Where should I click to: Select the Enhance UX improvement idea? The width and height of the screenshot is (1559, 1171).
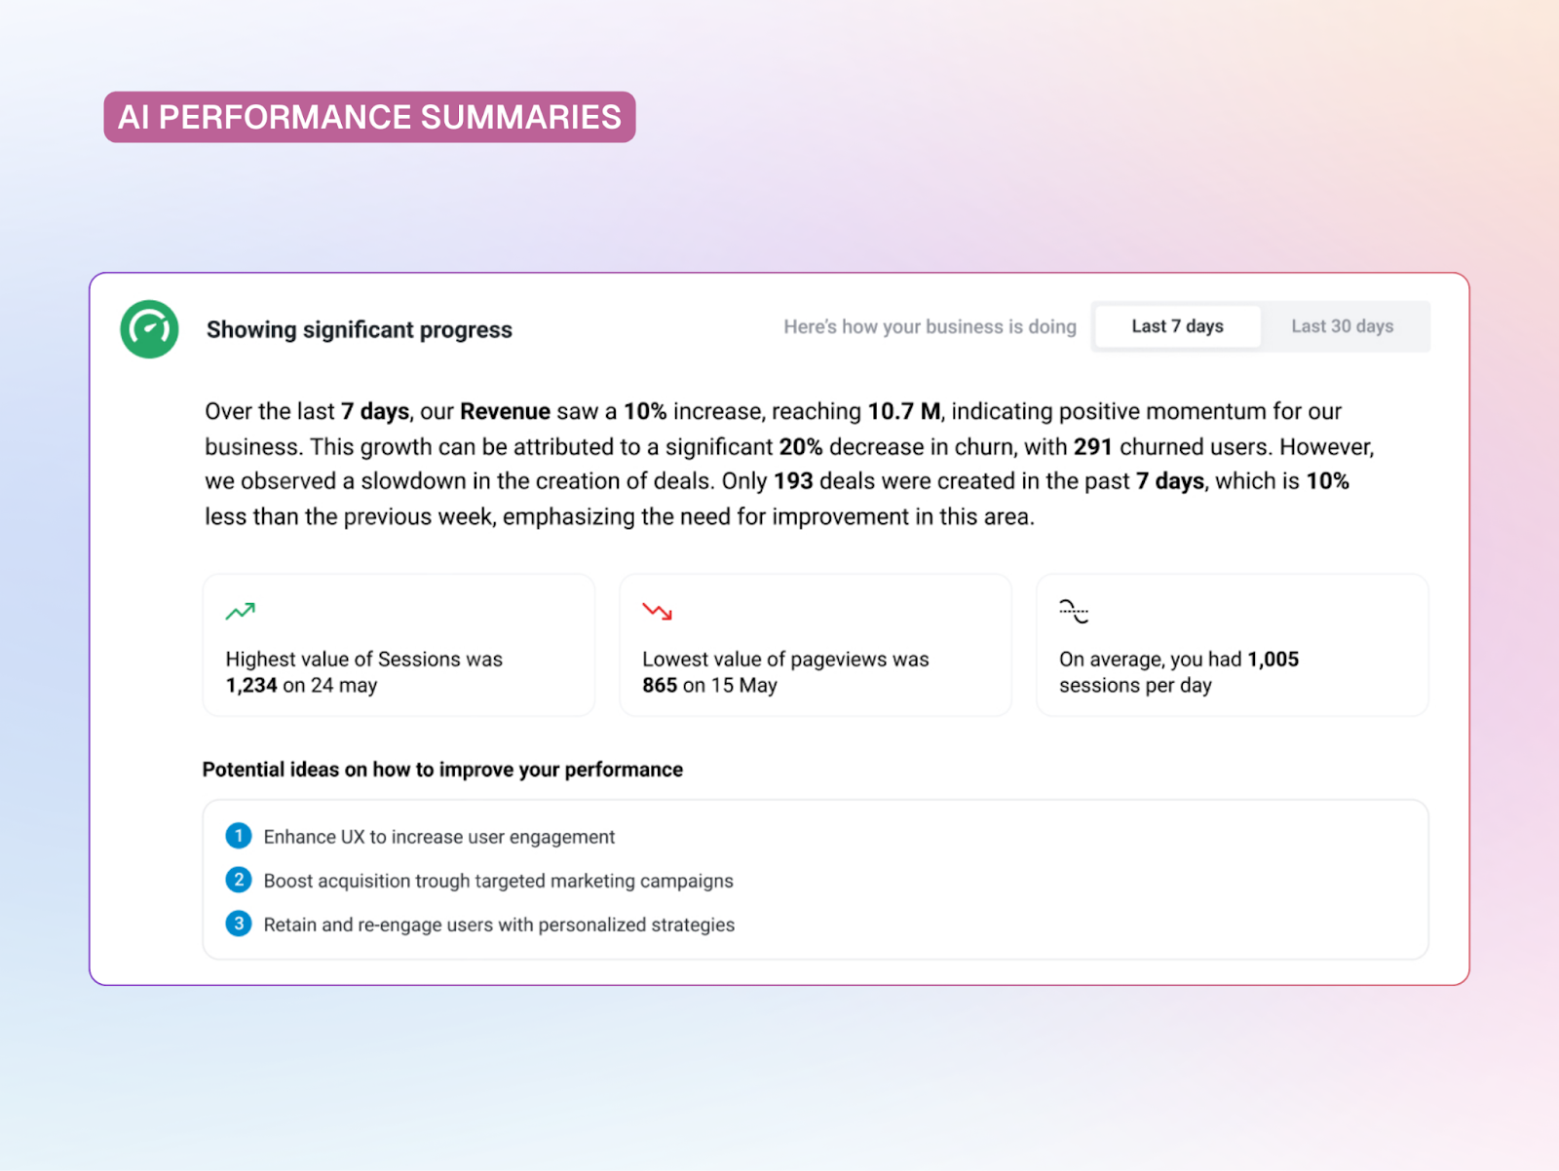click(438, 837)
